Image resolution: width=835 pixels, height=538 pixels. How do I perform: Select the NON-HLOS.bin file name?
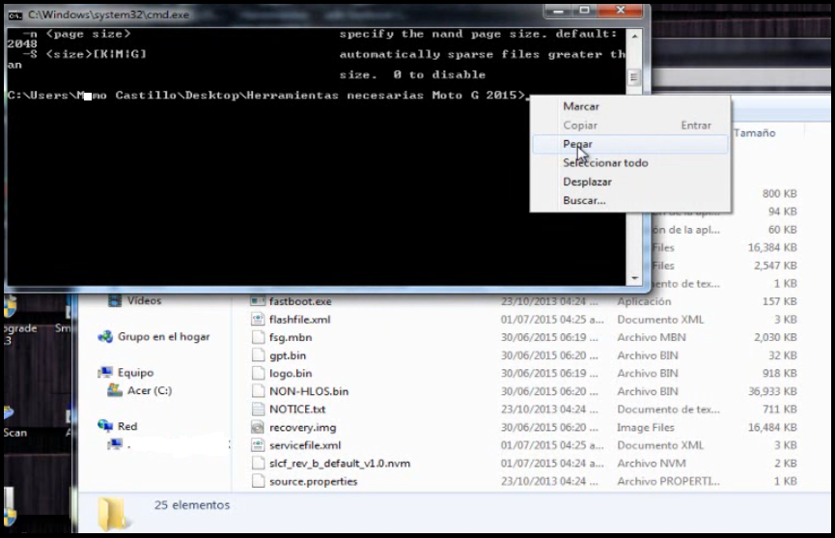coord(309,391)
